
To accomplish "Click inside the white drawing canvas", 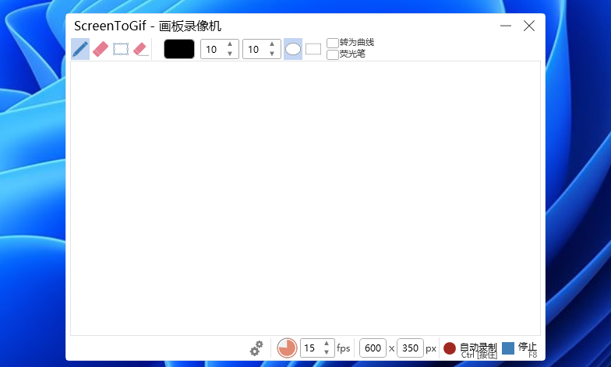I will (305, 197).
